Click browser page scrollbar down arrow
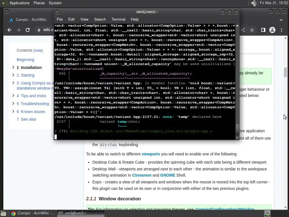The width and height of the screenshot is (289, 217). click(285, 207)
